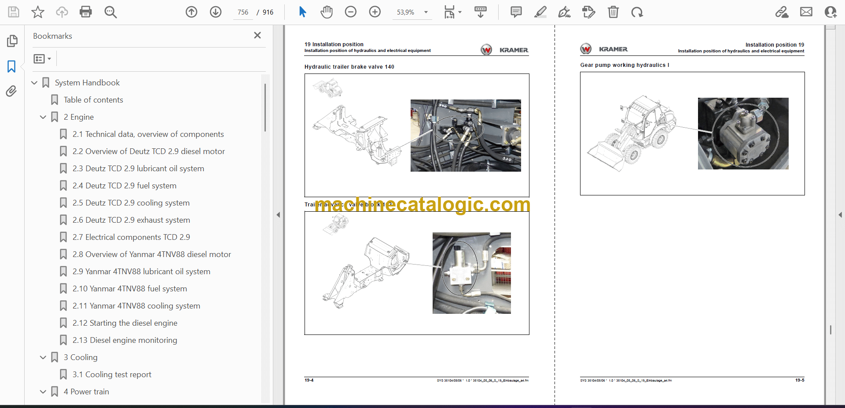Go to previous page arrow
The width and height of the screenshot is (845, 408).
(x=191, y=12)
